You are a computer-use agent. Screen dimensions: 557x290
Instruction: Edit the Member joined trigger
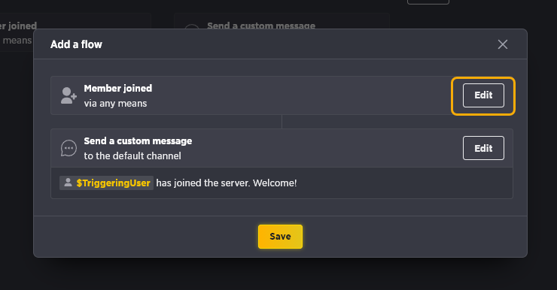[483, 95]
